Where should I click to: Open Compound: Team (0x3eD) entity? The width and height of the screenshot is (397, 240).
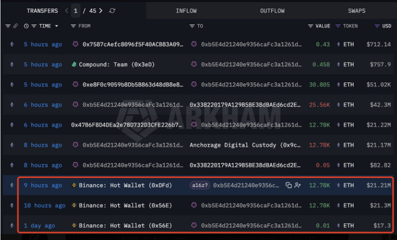(117, 65)
